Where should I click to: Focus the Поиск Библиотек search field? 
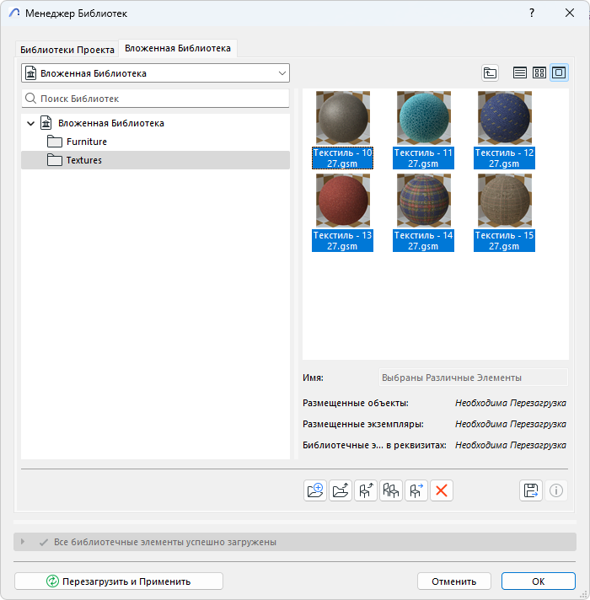[155, 99]
